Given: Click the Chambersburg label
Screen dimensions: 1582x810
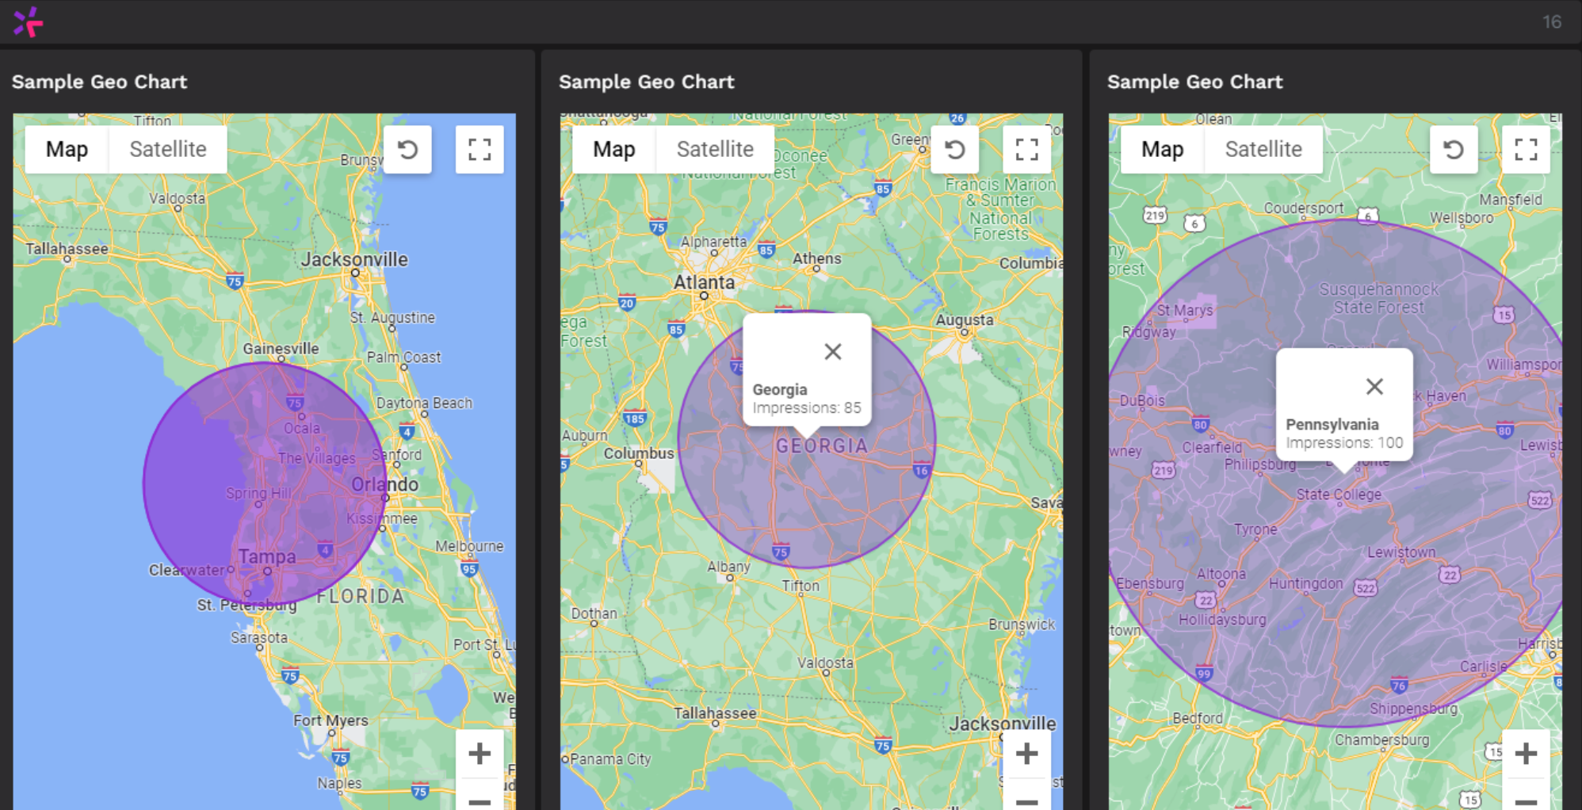Looking at the screenshot, I should pos(1381,740).
